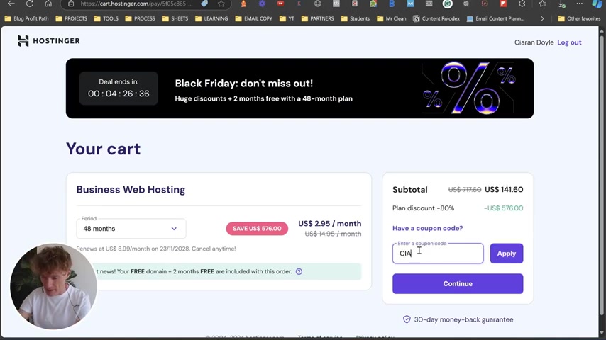This screenshot has height=340, width=606.
Task: Open the blue B extension icon
Action: click(392, 4)
